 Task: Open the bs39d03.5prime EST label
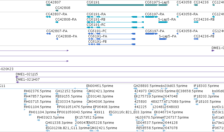click(x=174, y=86)
